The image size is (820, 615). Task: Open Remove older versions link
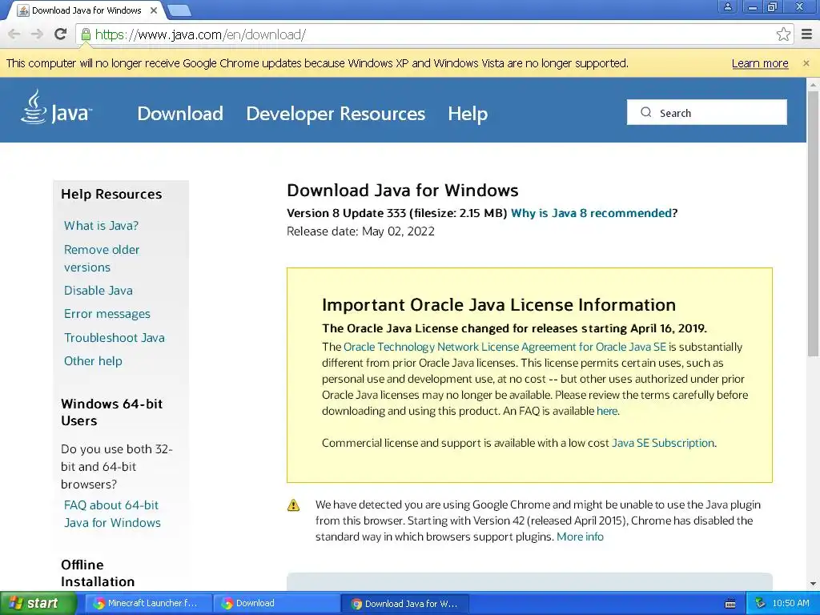pyautogui.click(x=102, y=259)
